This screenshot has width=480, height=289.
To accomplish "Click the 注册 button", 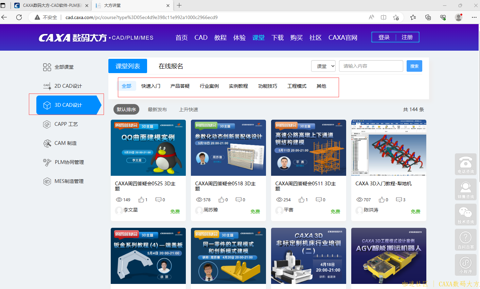I will point(407,37).
